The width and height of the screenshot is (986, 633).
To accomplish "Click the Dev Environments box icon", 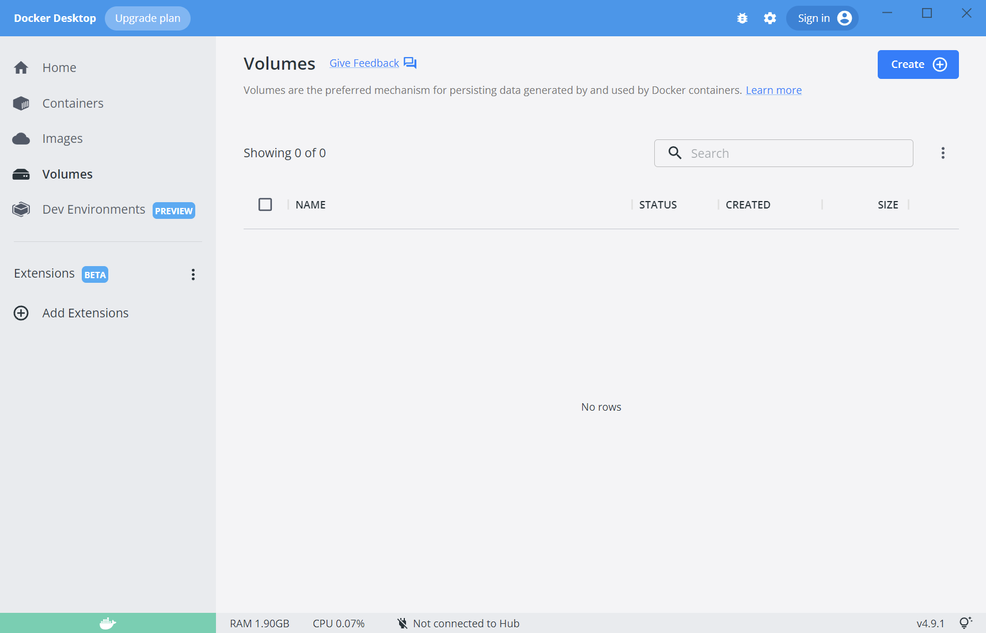I will (21, 210).
